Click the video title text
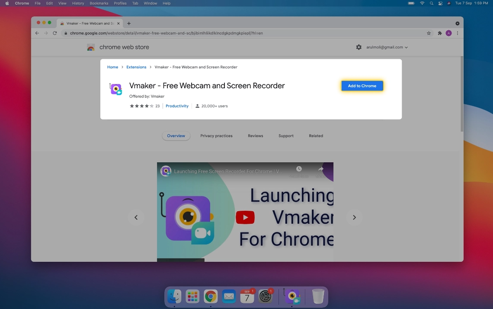 228,171
